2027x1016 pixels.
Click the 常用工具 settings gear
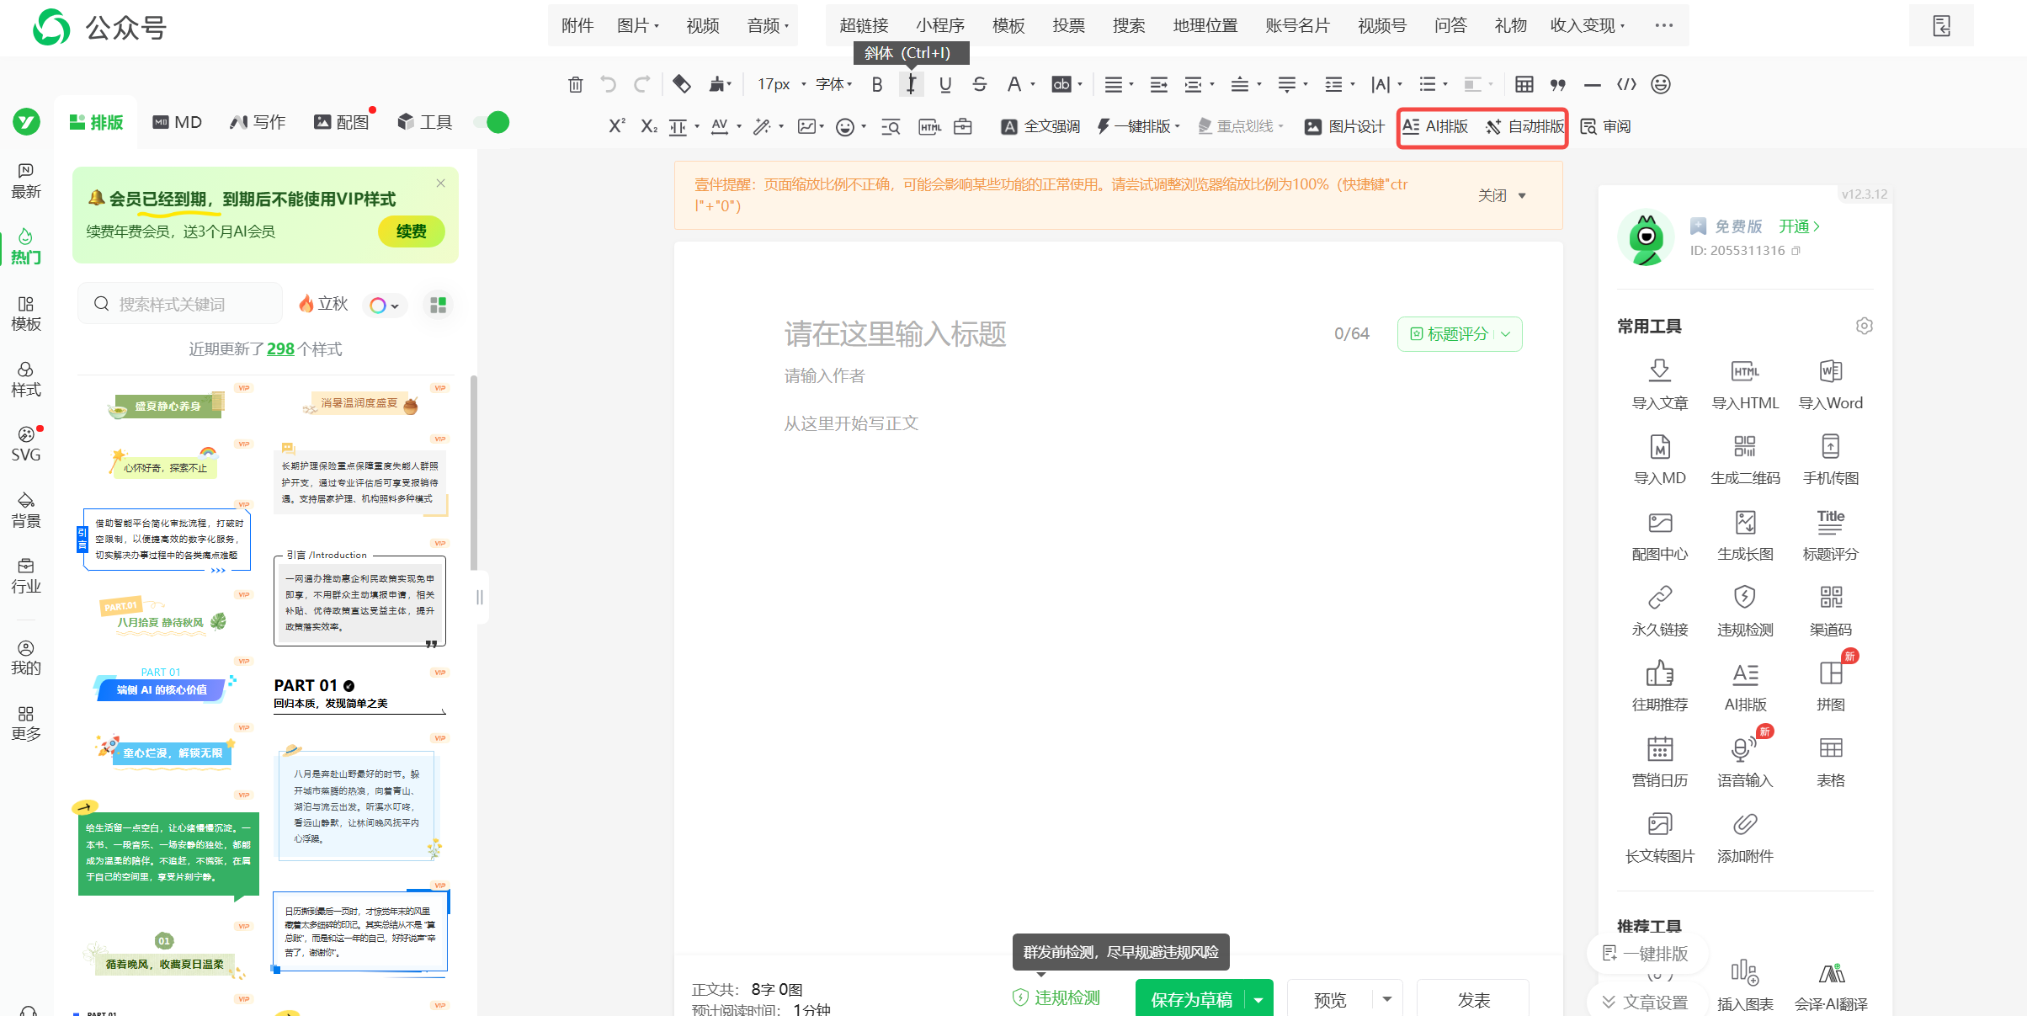pos(1864,326)
